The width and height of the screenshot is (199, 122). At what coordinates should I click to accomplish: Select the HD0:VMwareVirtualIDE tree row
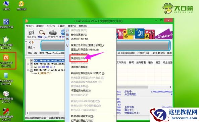(49, 60)
